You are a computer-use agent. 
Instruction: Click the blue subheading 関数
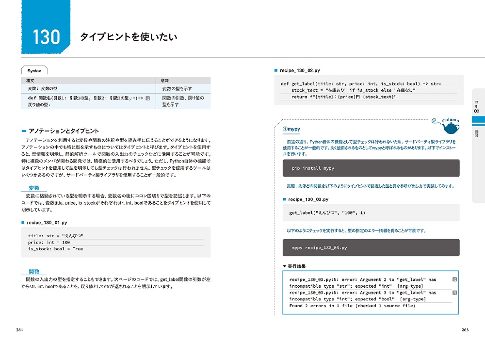(34, 271)
